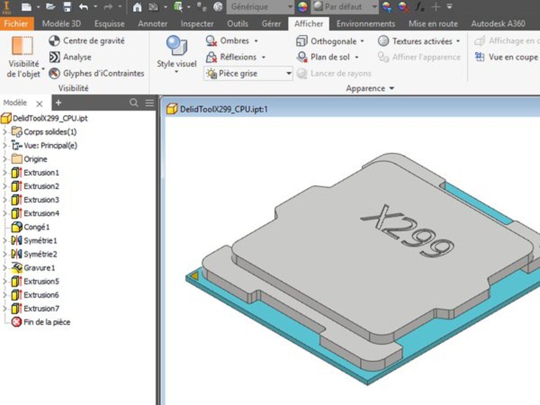Expand the Origine folder
The image size is (540, 405).
pos(5,159)
